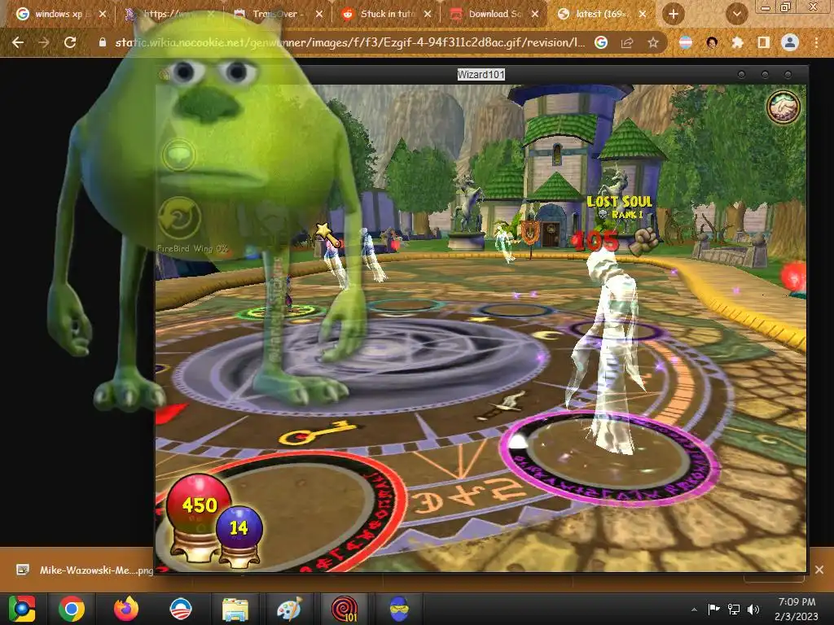Go back with the browser back arrow
Image resolution: width=834 pixels, height=625 pixels.
[x=18, y=42]
